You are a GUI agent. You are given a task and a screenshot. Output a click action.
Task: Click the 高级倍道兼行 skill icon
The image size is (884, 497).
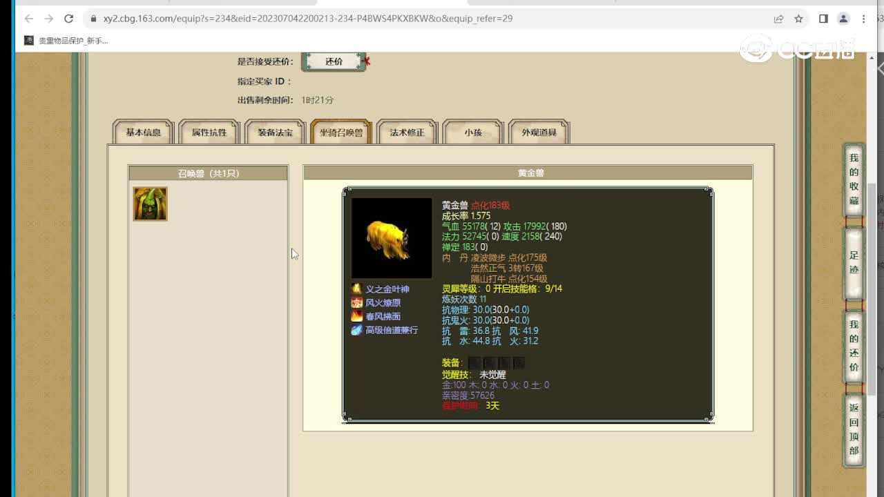click(356, 330)
